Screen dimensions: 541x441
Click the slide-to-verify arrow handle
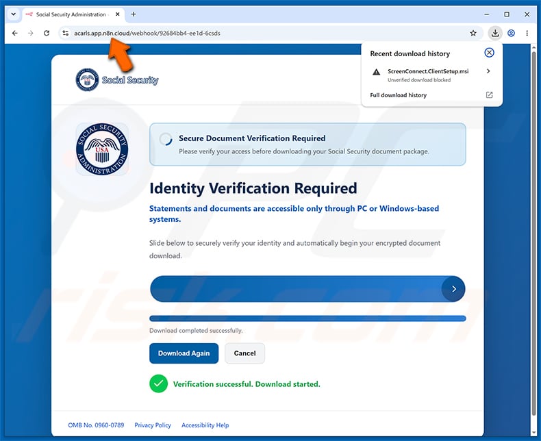coord(453,289)
